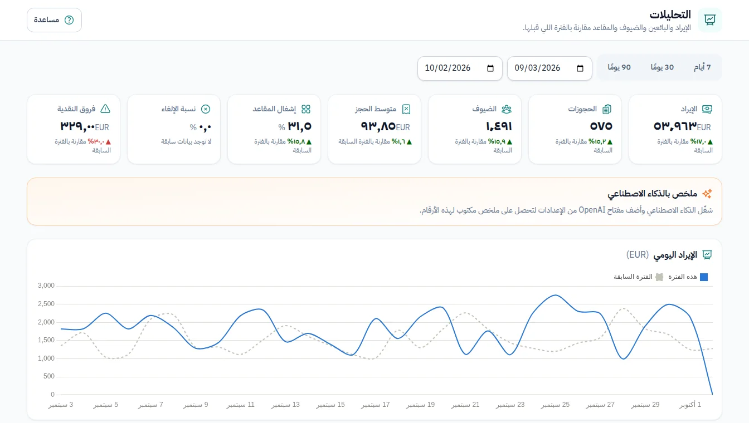Screen dimensions: 749x423
Task: Select the 7 أيام range tab
Action: pos(702,67)
